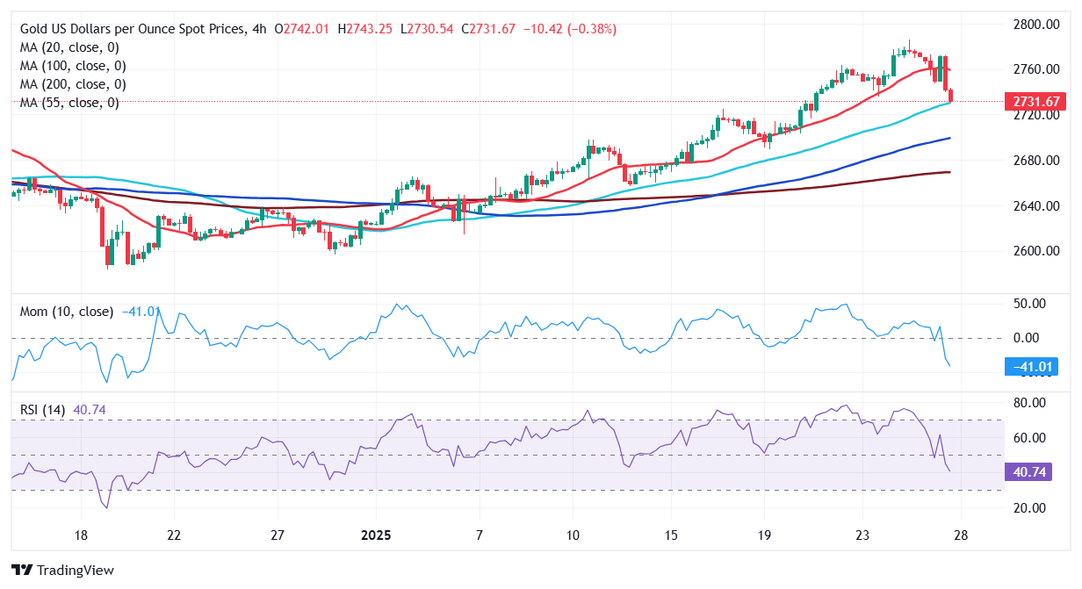The image size is (1082, 589).
Task: Click the MA (55, close, 0) legend entry
Action: coord(69,103)
